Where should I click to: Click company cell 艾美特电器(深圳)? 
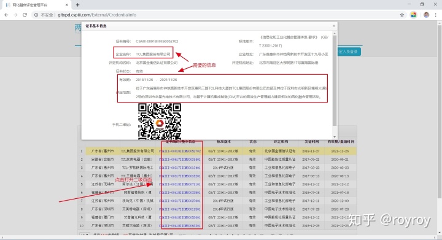coord(138,209)
